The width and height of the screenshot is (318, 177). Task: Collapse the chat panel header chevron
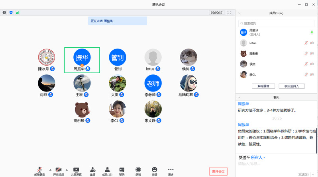tap(239, 97)
